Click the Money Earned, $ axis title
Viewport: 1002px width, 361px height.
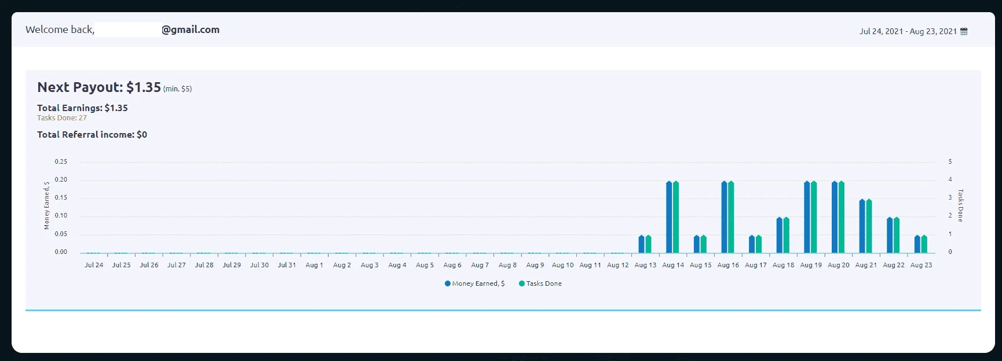46,205
